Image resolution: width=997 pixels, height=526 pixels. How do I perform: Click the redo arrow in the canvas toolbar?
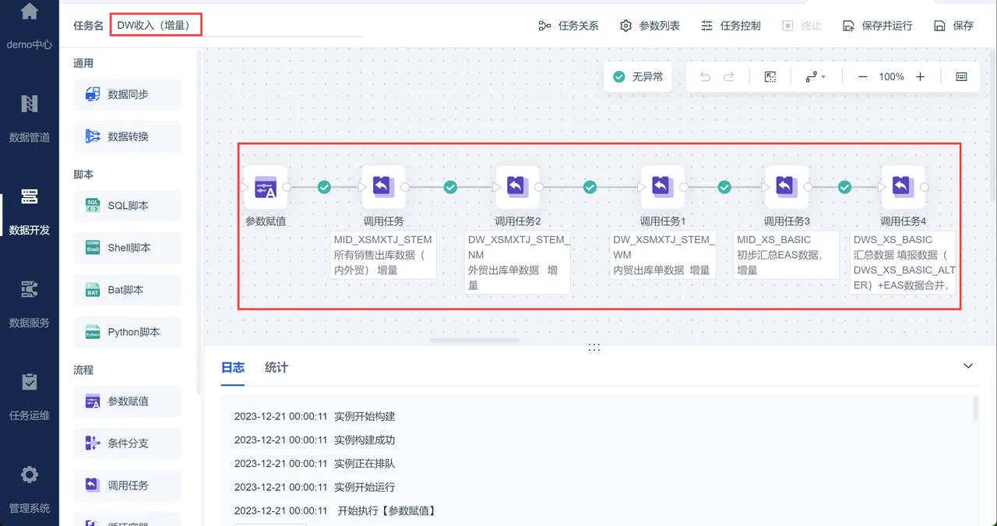[x=729, y=77]
